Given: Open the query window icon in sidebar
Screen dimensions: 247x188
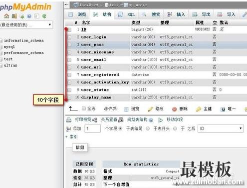Looking at the screenshot, I should click(x=22, y=16).
